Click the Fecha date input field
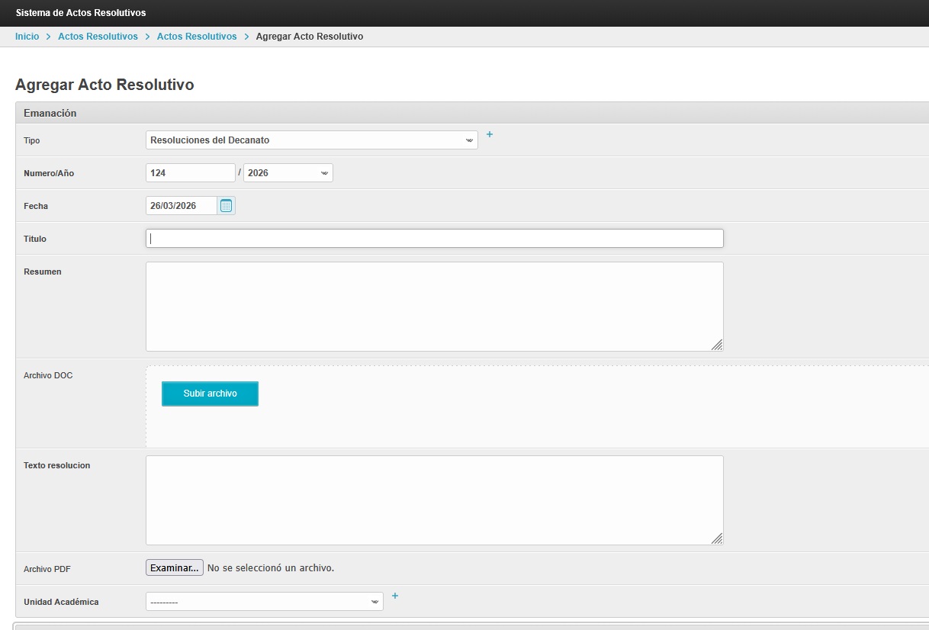929x630 pixels. 182,206
